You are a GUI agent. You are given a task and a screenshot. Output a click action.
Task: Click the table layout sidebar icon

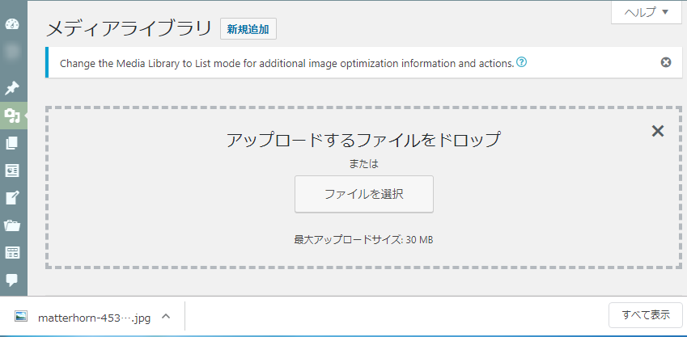pos(12,252)
